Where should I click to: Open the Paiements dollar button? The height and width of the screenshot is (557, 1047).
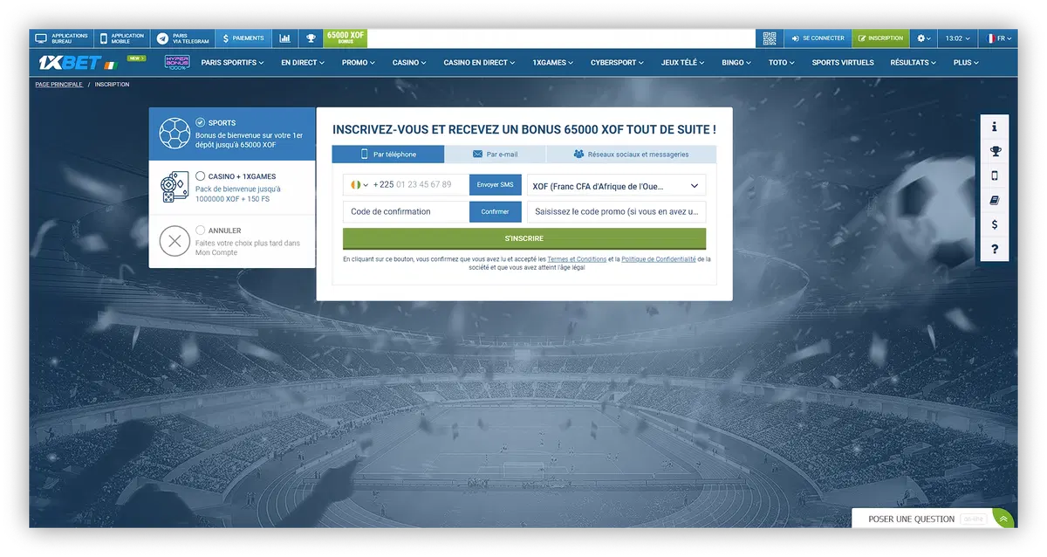[x=243, y=38]
